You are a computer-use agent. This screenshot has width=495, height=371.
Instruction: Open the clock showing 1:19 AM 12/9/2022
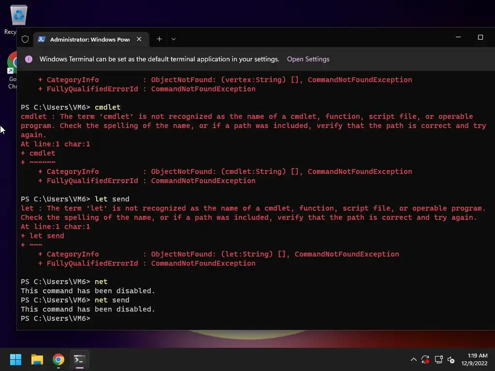475,359
